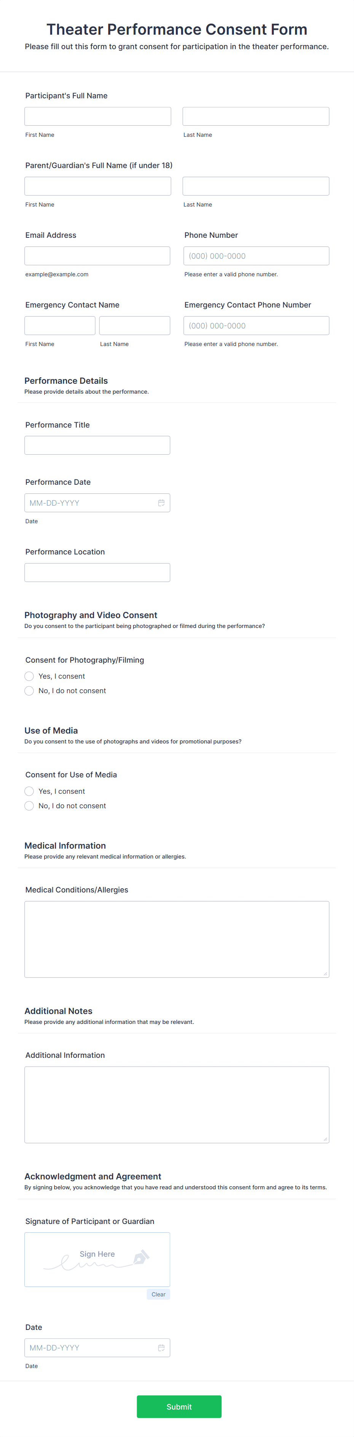Select "Yes, I consent" for photography filming

[29, 676]
